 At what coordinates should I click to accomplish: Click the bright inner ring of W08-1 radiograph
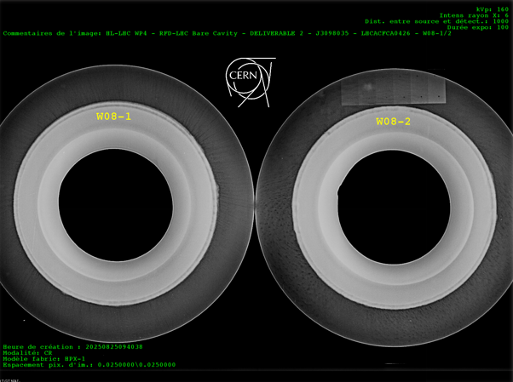(x=116, y=274)
